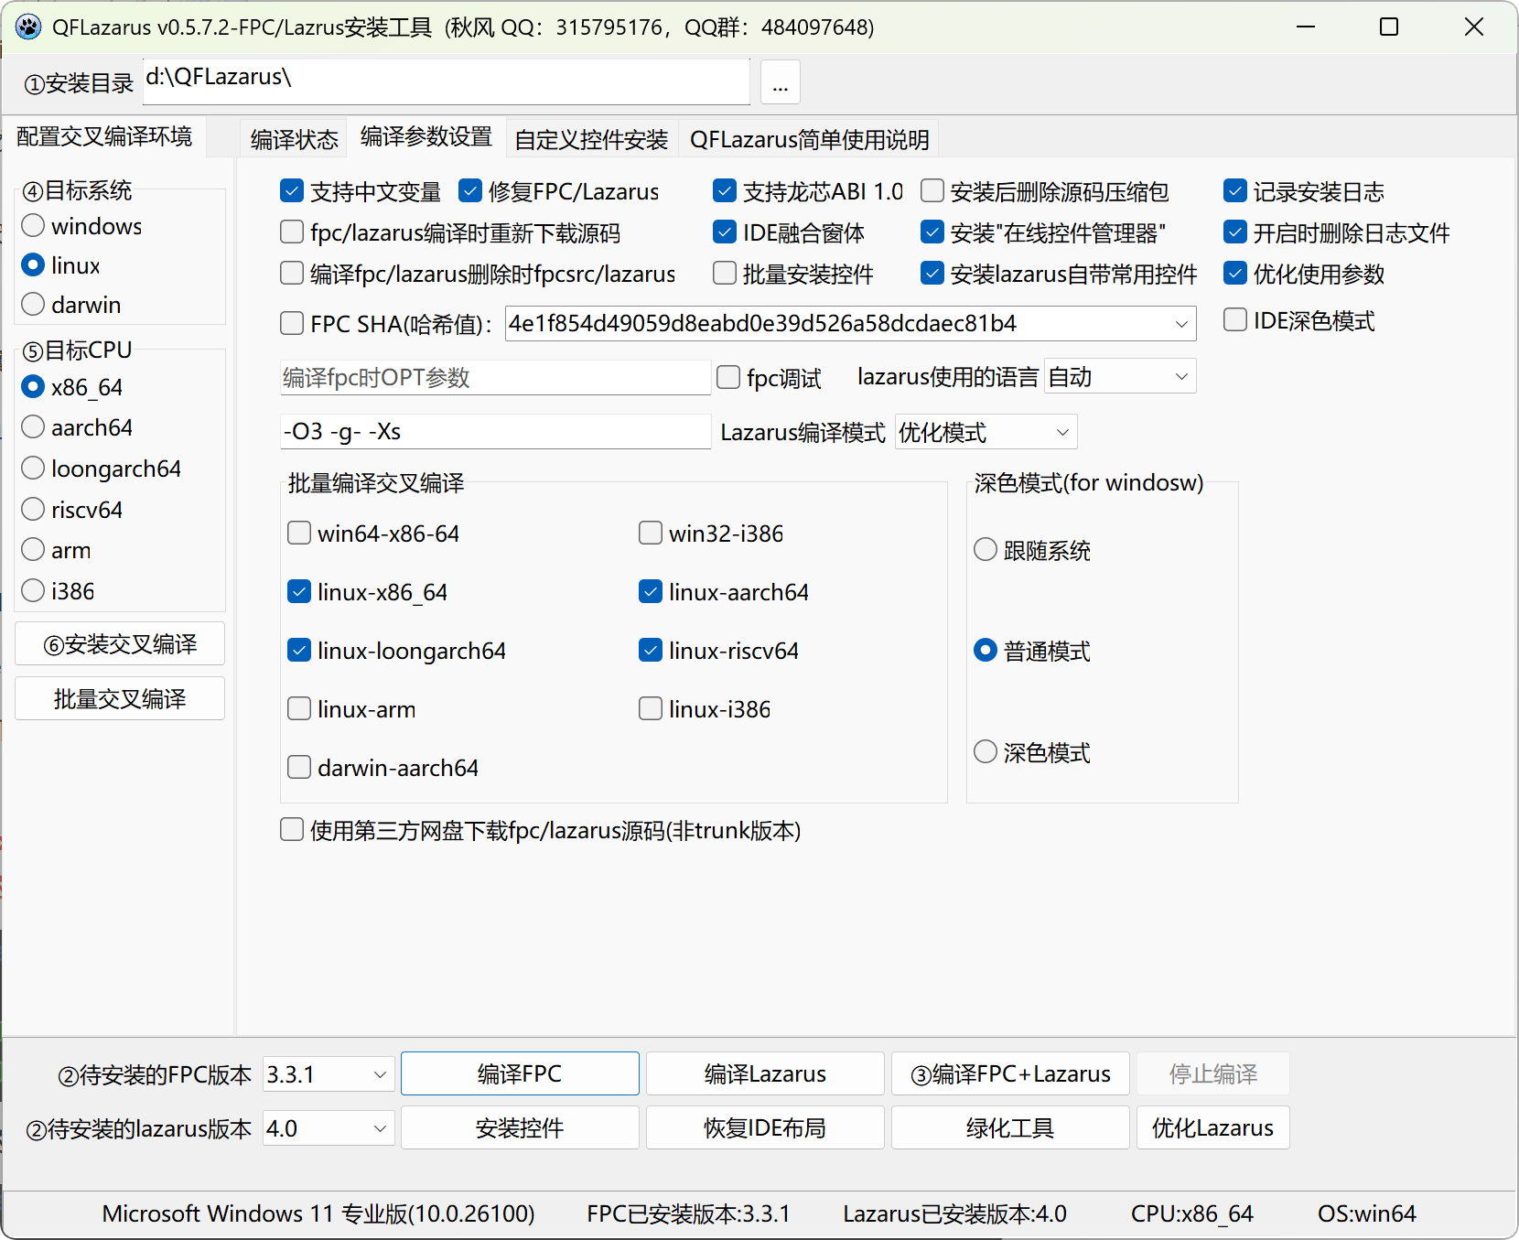
Task: Click ③编译FPC+Lazarus button
Action: click(x=1010, y=1073)
